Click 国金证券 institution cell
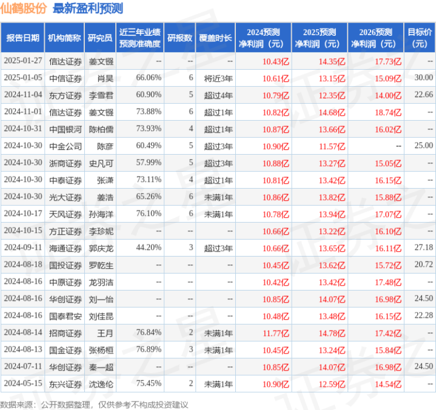This screenshot has width=436, height=410. (x=65, y=350)
